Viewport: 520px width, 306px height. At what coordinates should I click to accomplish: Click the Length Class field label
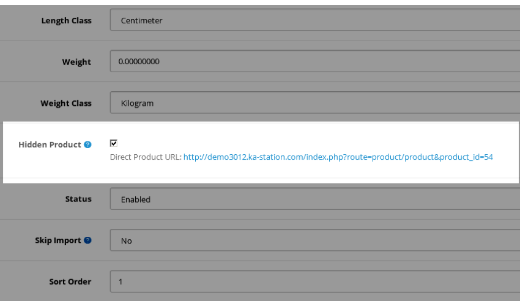pos(66,21)
